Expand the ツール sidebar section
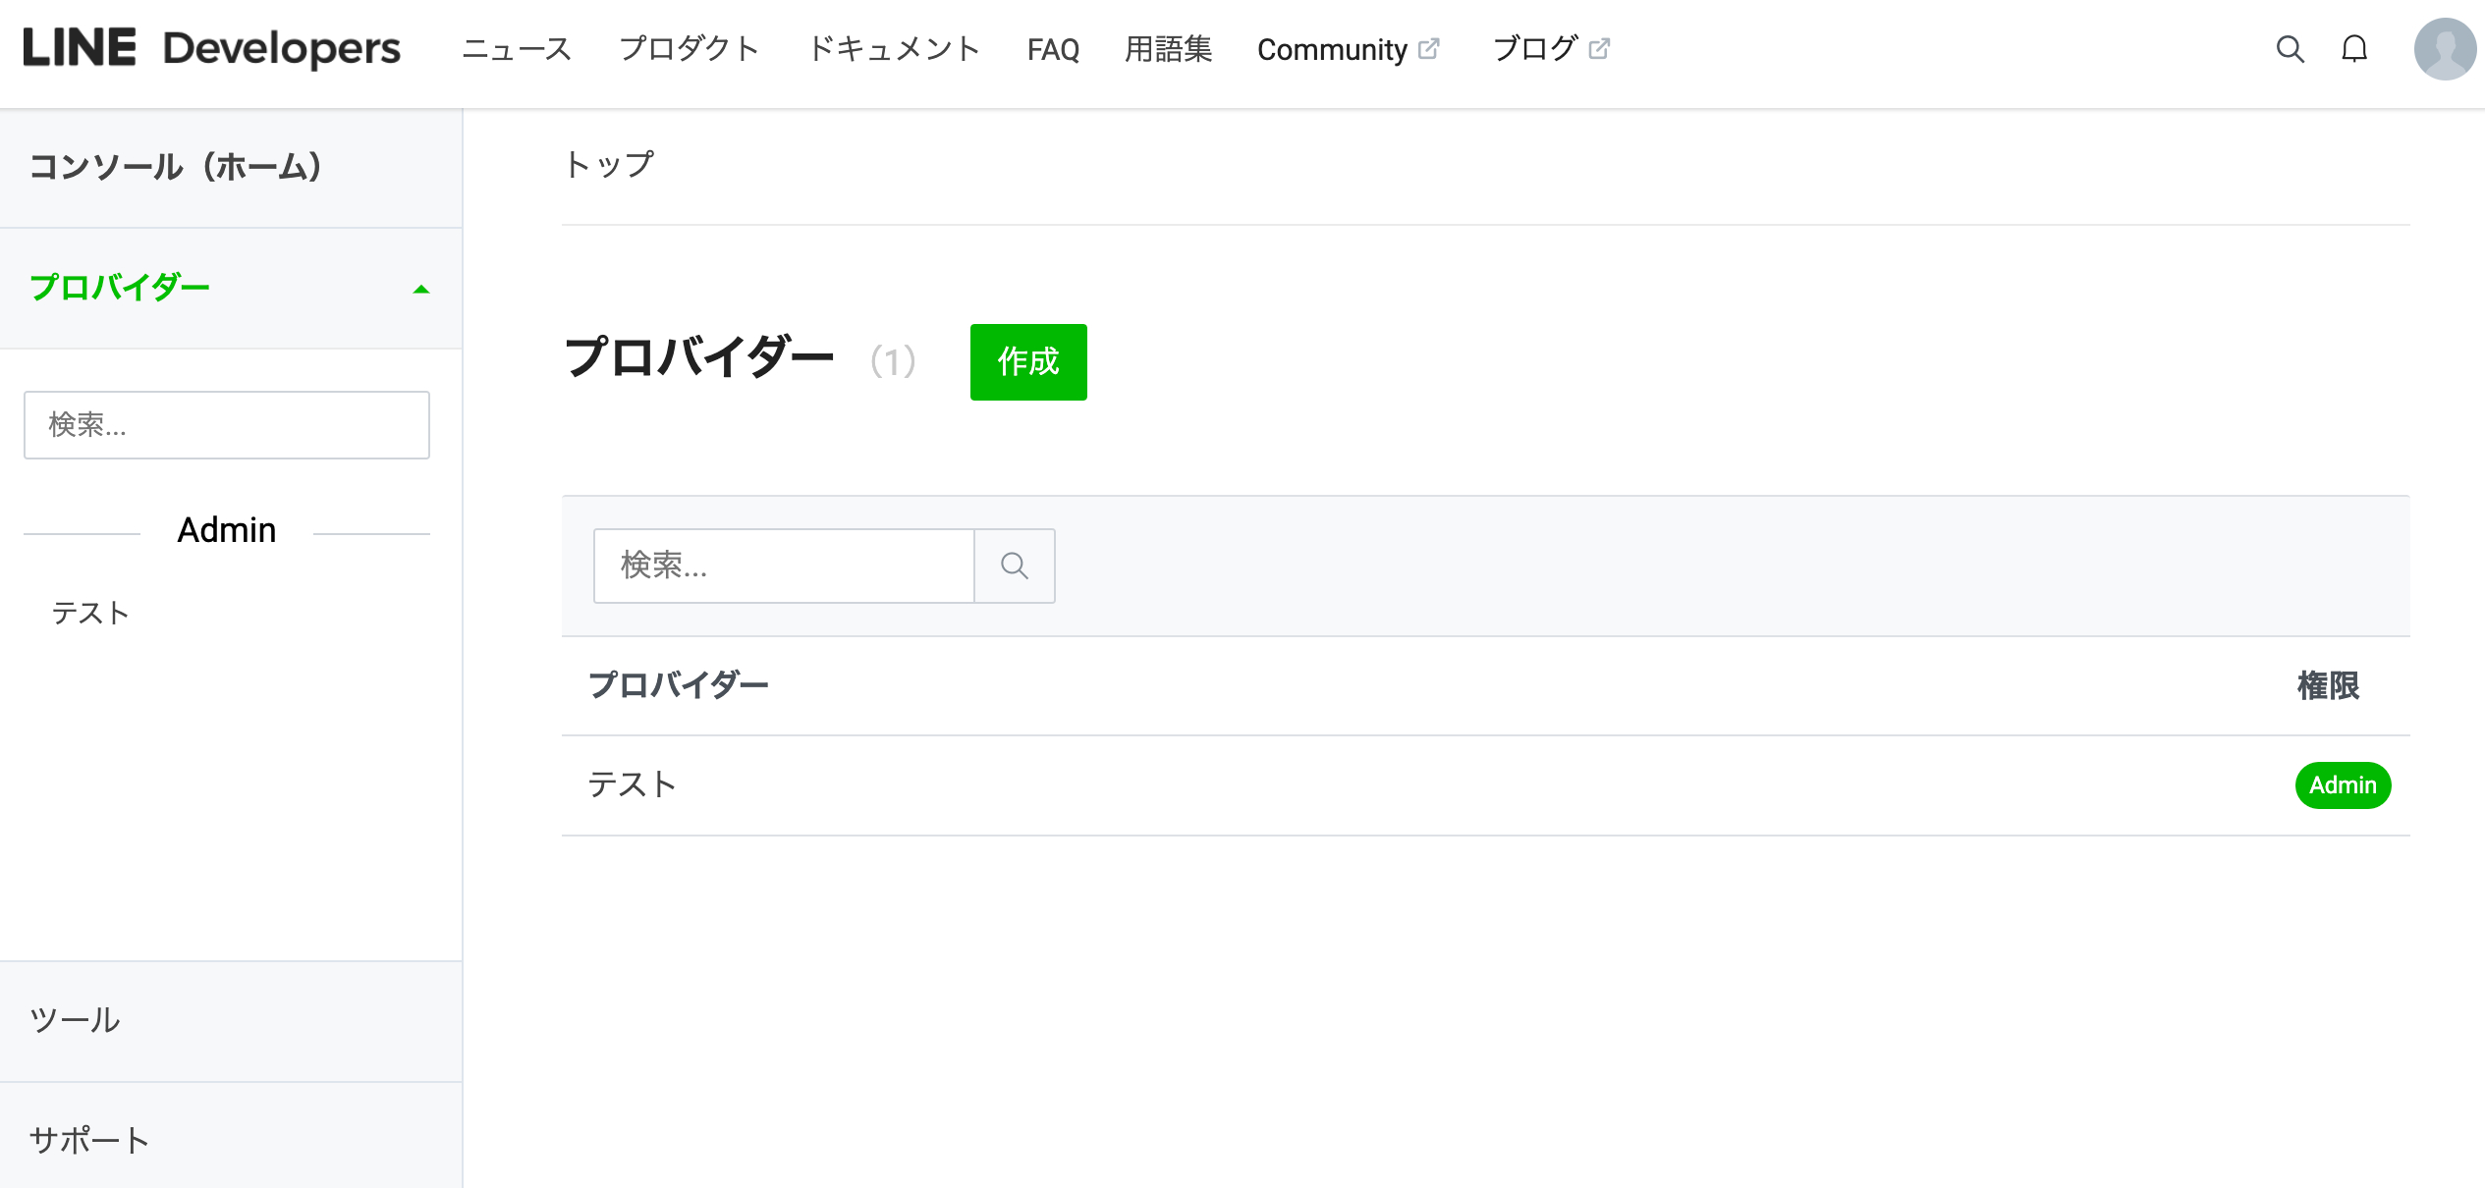Screen dimensions: 2485x1188 tap(74, 1021)
